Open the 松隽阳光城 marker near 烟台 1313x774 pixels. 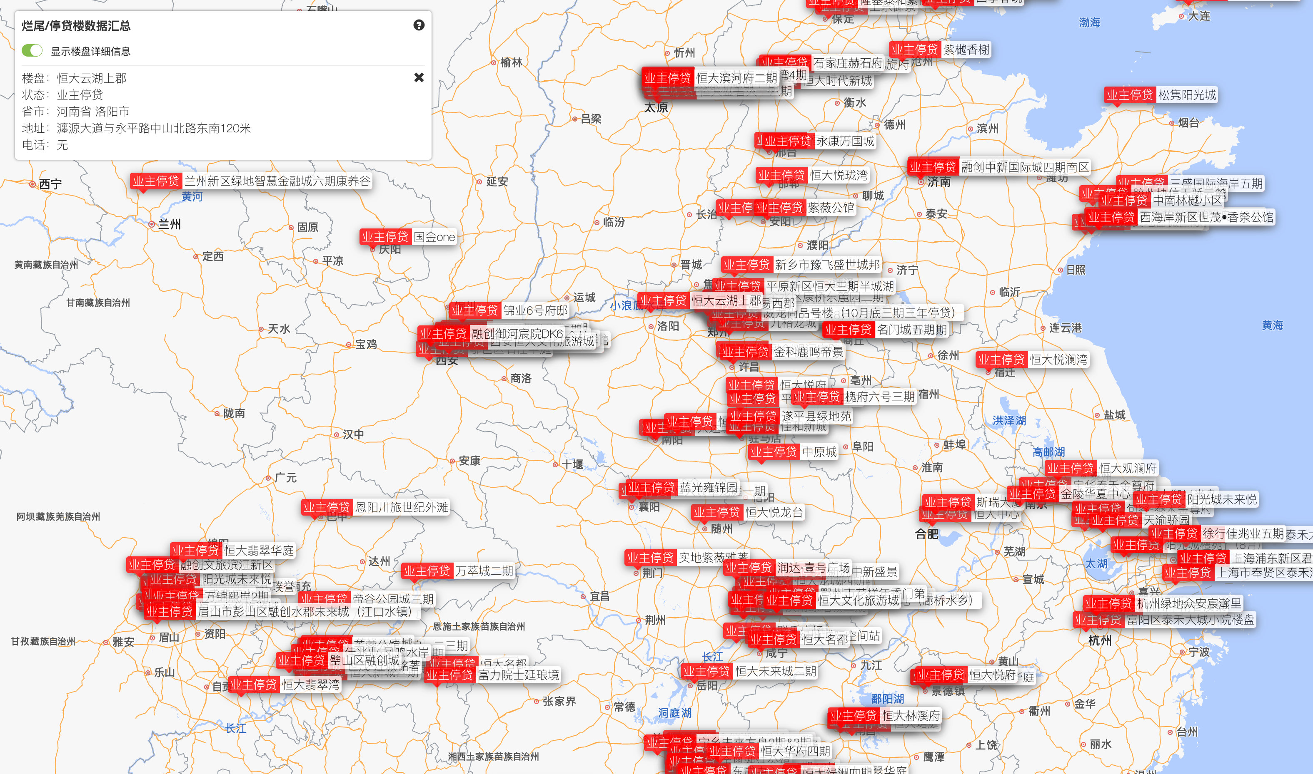(1161, 95)
